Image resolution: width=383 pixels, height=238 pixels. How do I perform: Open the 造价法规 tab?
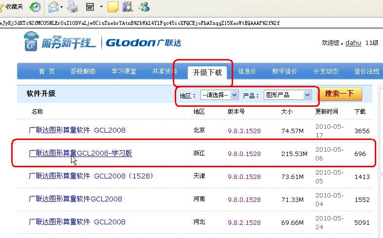tap(366, 72)
